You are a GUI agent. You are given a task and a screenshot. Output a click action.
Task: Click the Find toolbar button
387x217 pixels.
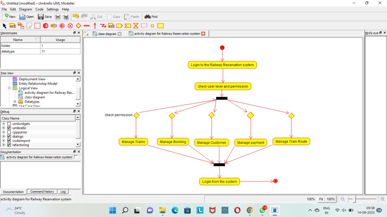point(151,17)
